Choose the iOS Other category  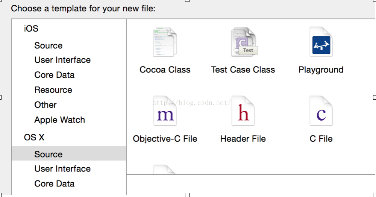pyautogui.click(x=45, y=105)
